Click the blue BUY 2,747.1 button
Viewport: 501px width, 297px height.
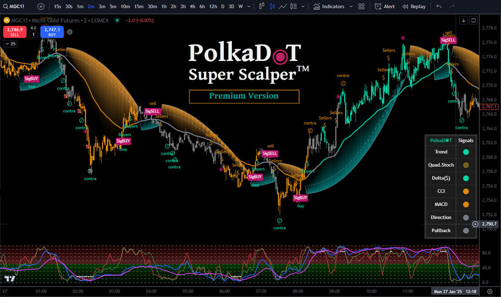52,31
